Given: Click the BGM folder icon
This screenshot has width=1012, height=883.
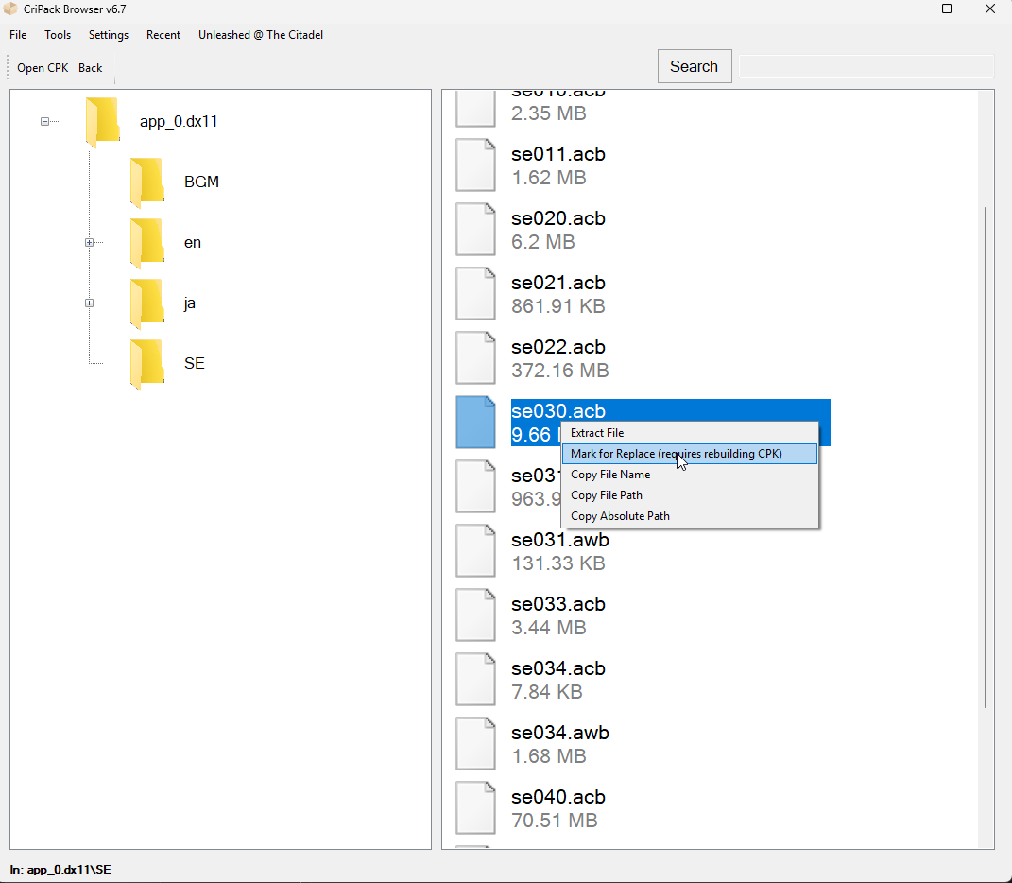Looking at the screenshot, I should (x=147, y=182).
